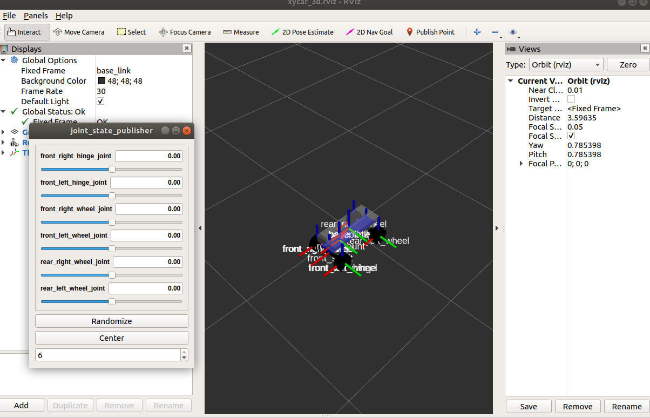The image size is (650, 418).
Task: Choose the Select tool
Action: point(131,32)
